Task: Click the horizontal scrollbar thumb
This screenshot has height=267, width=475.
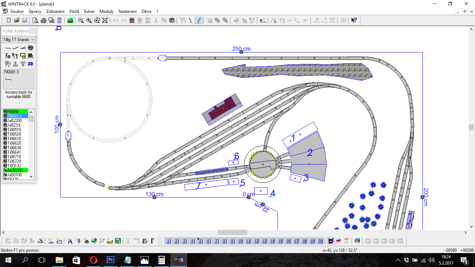Action: click(232, 232)
